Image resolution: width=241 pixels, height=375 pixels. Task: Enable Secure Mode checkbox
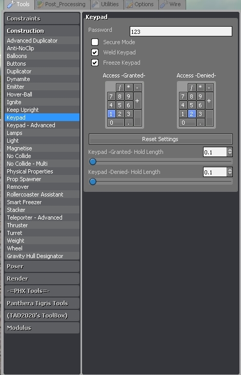click(95, 42)
